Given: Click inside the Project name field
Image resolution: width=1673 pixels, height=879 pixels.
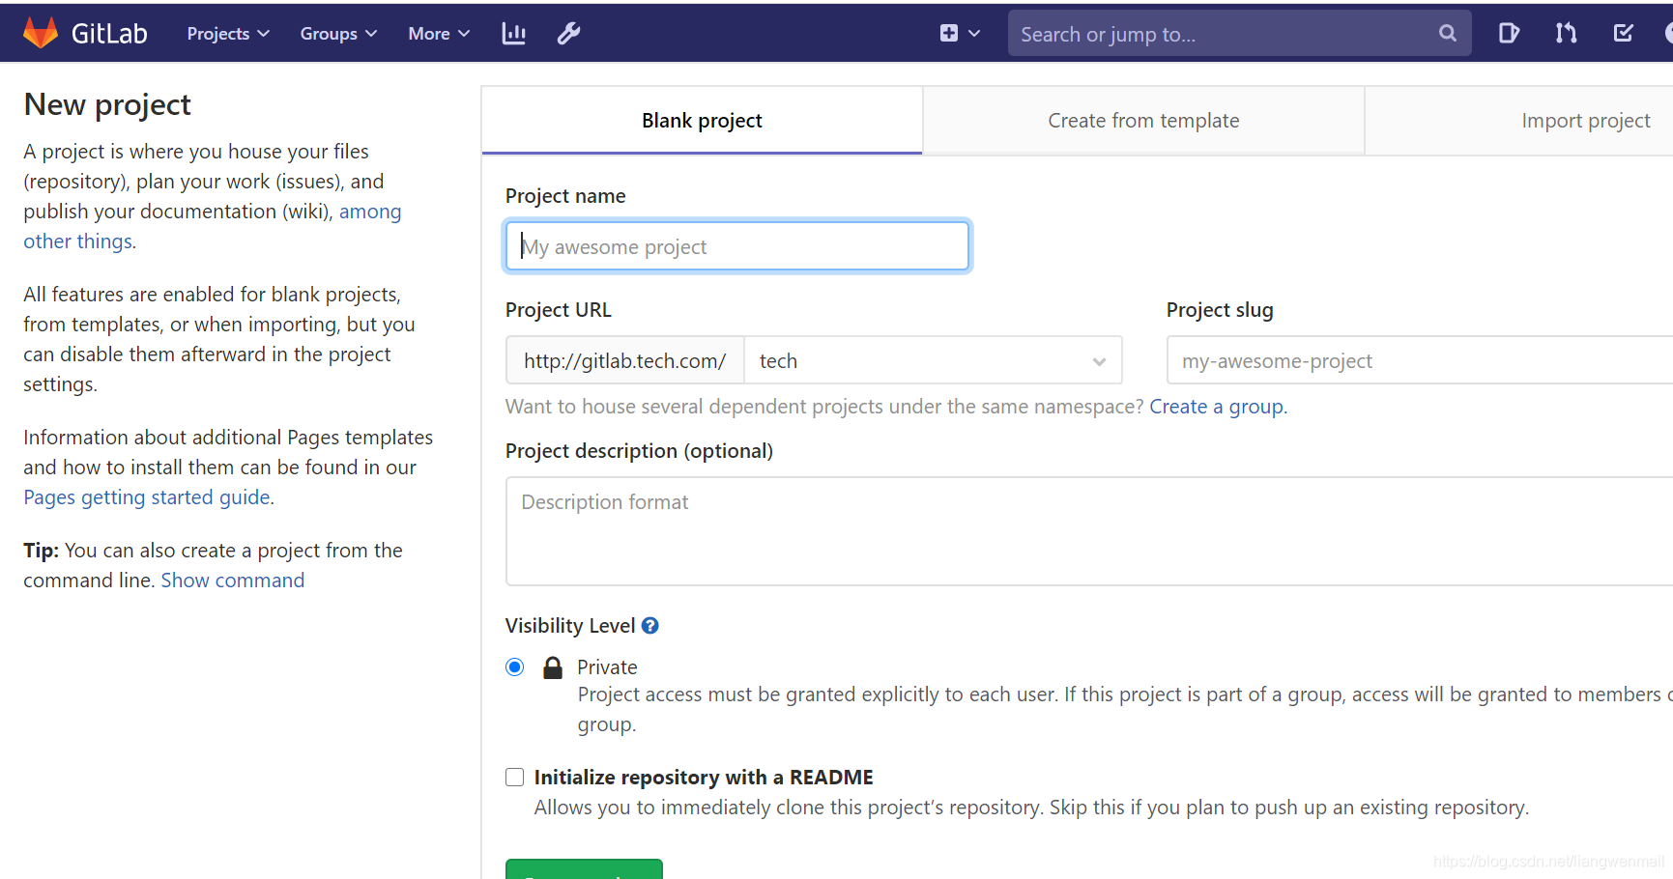Looking at the screenshot, I should tap(736, 246).
